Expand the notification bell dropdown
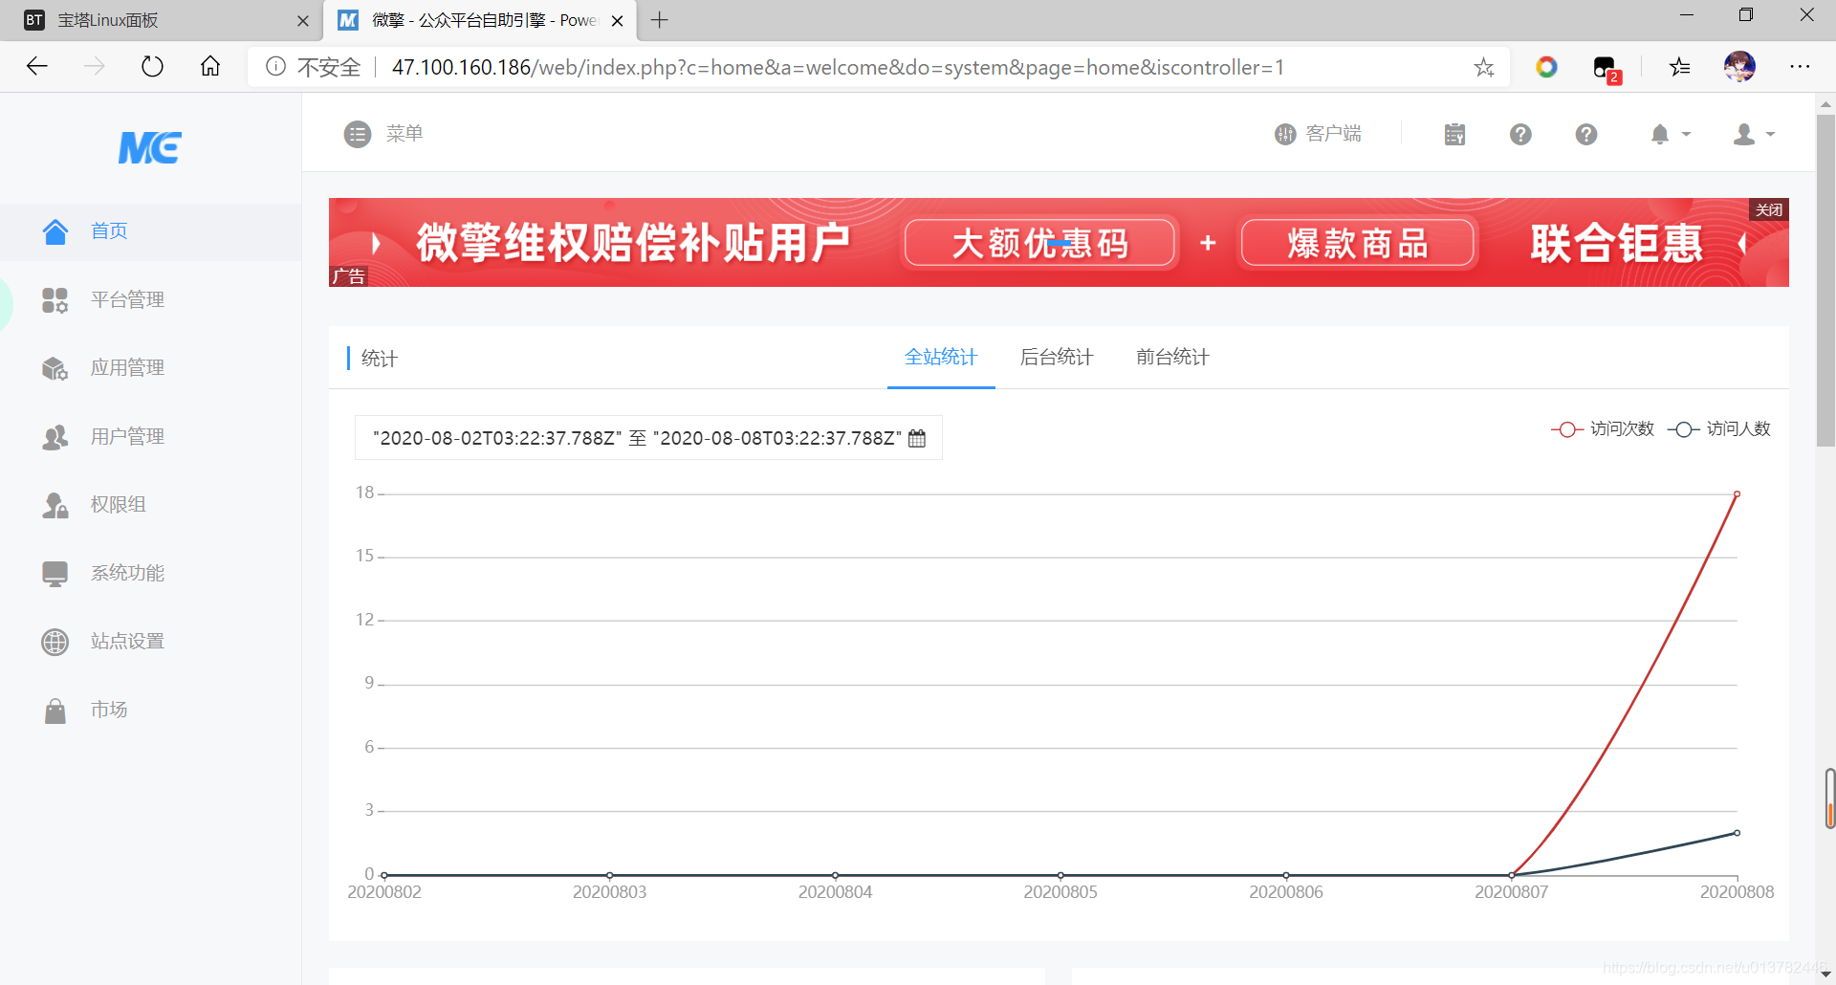1836x985 pixels. coord(1671,134)
